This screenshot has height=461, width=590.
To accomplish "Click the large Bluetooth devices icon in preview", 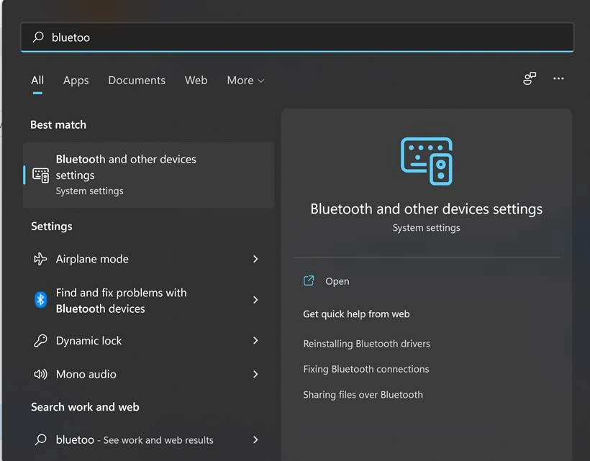I will pyautogui.click(x=427, y=161).
